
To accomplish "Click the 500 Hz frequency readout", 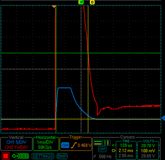I will 105,156.
